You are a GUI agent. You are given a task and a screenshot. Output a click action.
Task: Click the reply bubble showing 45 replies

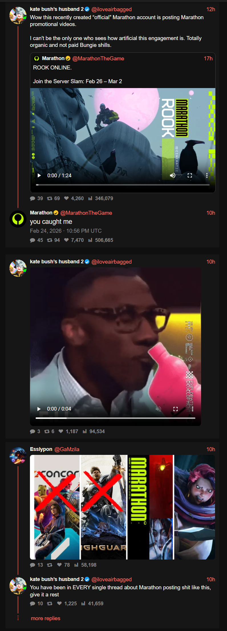click(x=33, y=240)
